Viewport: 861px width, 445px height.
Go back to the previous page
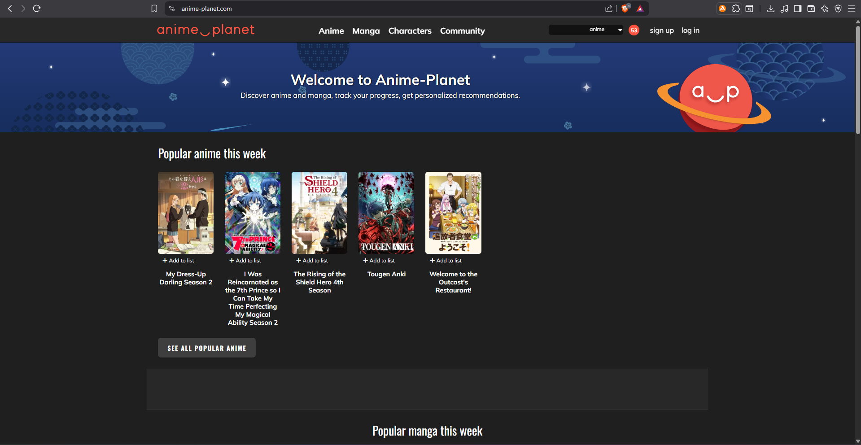click(10, 9)
